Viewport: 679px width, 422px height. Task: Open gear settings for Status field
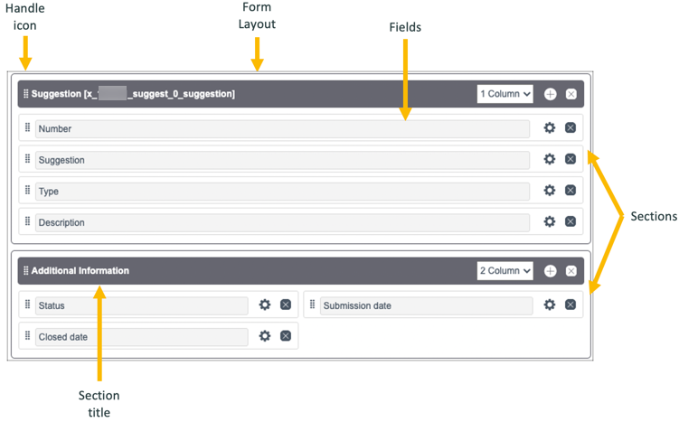click(x=265, y=305)
